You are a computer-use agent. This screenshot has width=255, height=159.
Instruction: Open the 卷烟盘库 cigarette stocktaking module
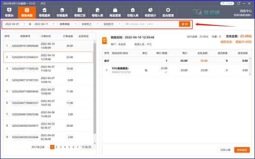[x=44, y=12]
